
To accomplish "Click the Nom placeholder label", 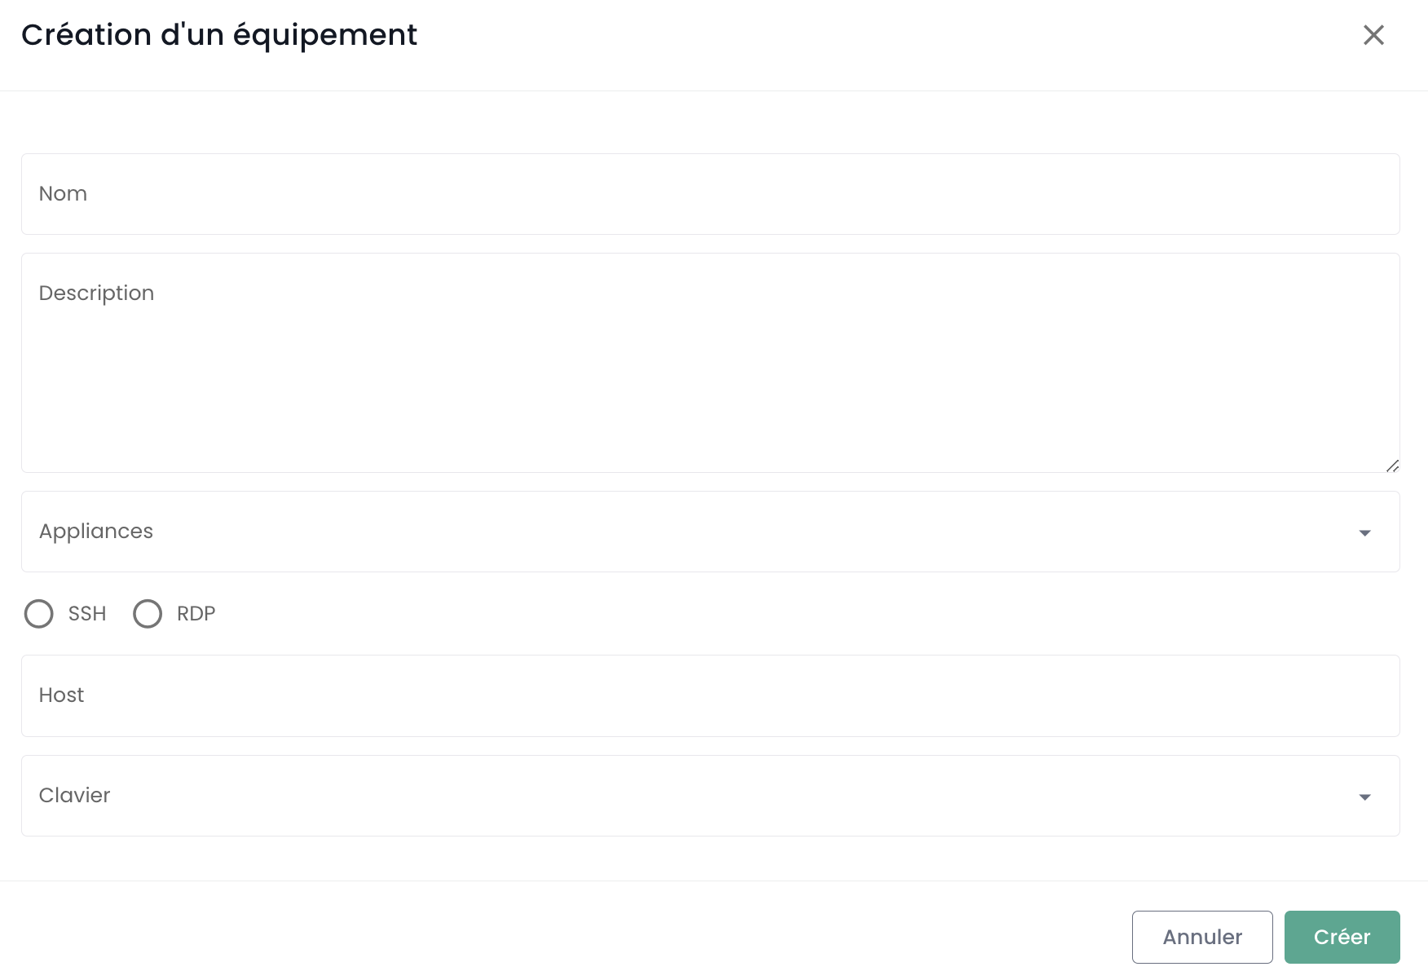I will [x=63, y=194].
